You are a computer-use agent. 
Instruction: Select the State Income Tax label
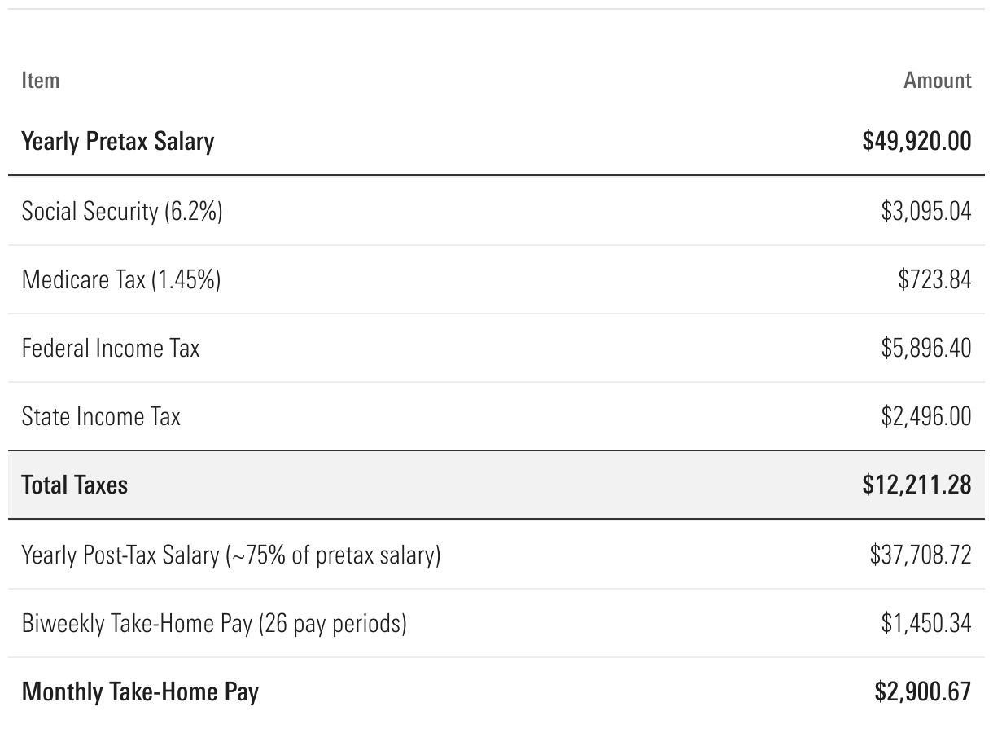click(x=101, y=417)
